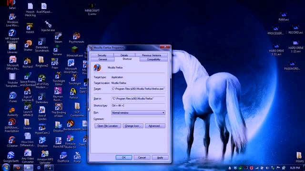Open the FRAPS folder on desktop
Screen dimensions: 305x171
[299, 157]
